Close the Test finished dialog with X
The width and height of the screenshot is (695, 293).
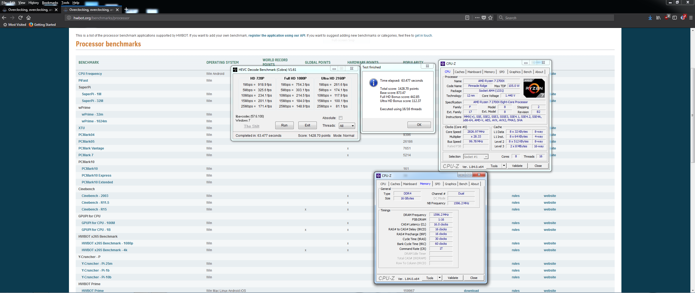tap(427, 66)
